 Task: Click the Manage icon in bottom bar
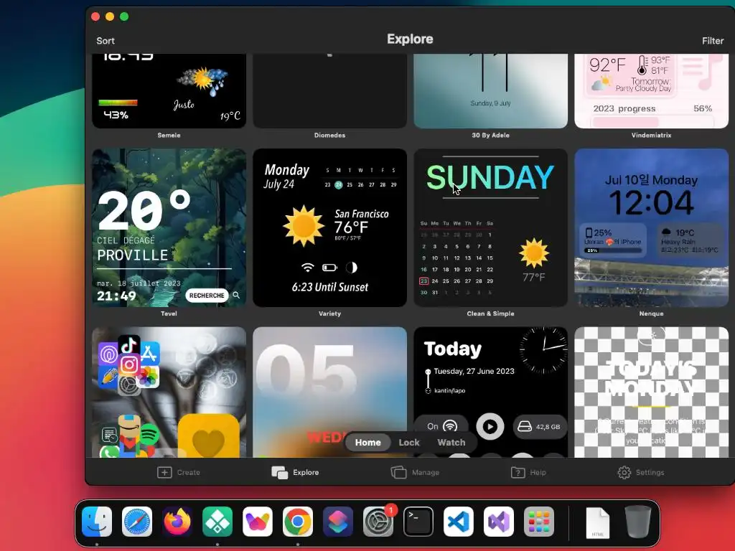[398, 472]
